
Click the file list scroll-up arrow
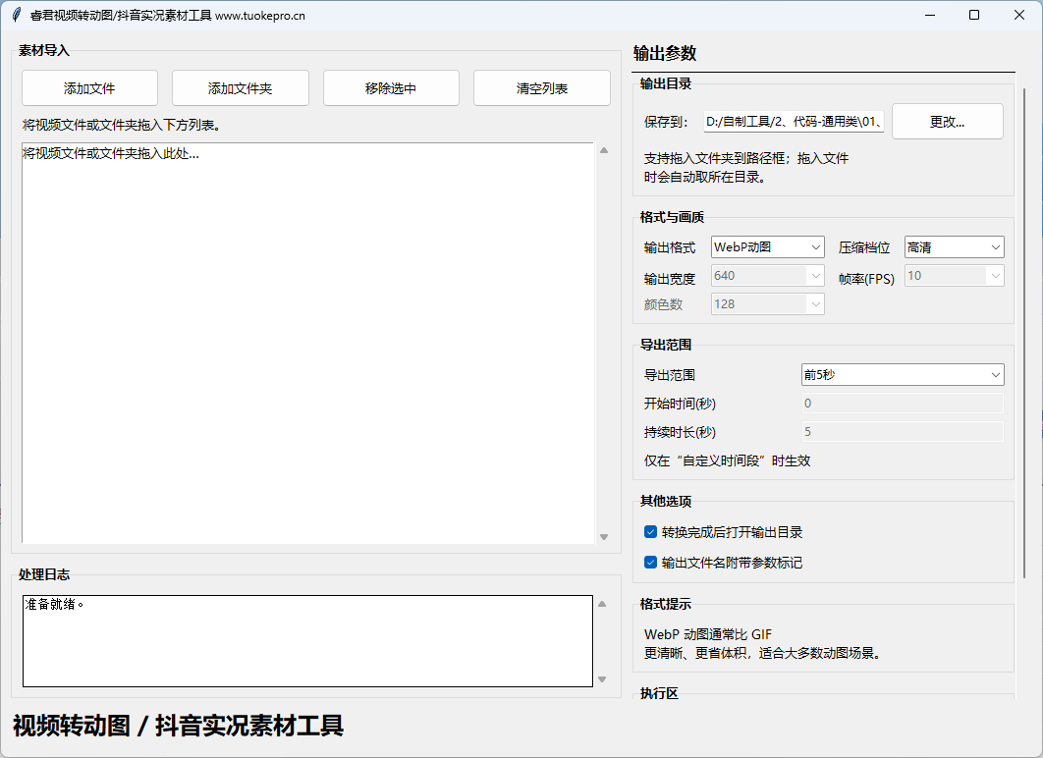click(604, 150)
